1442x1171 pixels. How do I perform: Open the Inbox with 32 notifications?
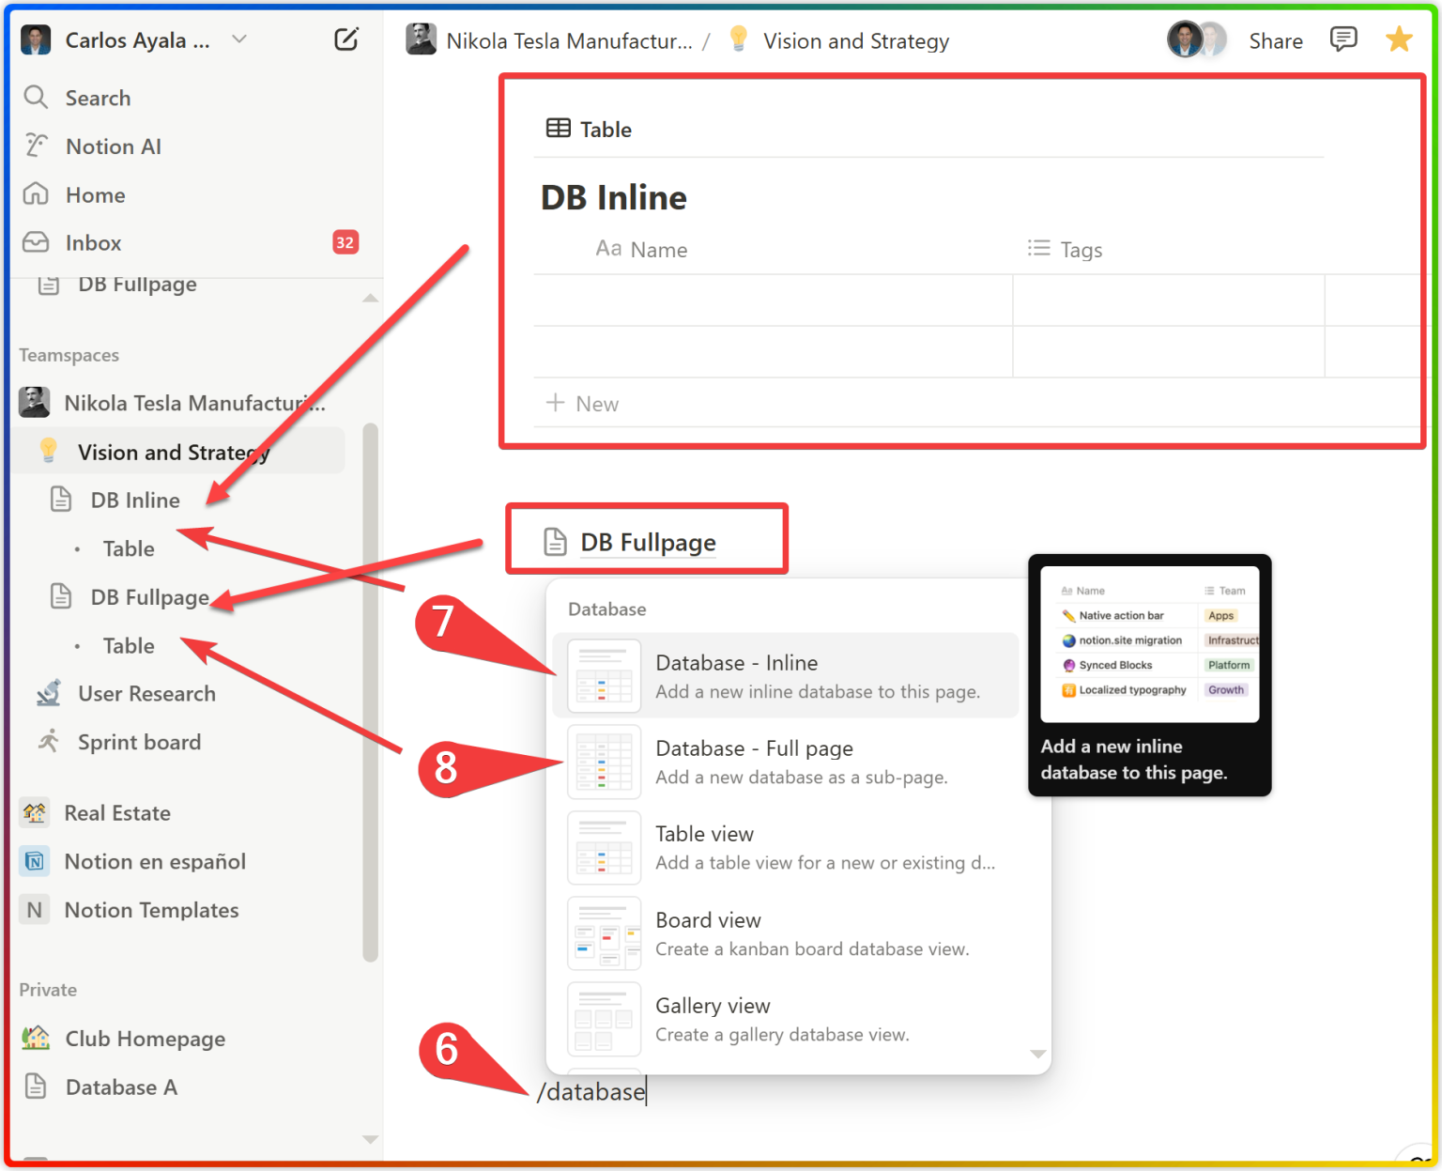pyautogui.click(x=93, y=242)
